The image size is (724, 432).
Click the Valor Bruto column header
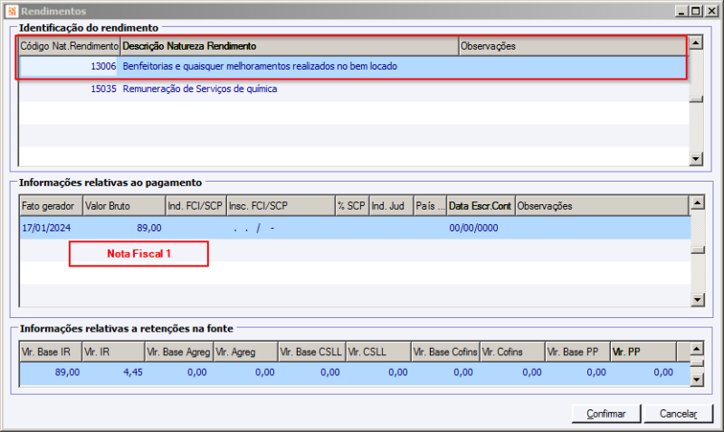124,206
